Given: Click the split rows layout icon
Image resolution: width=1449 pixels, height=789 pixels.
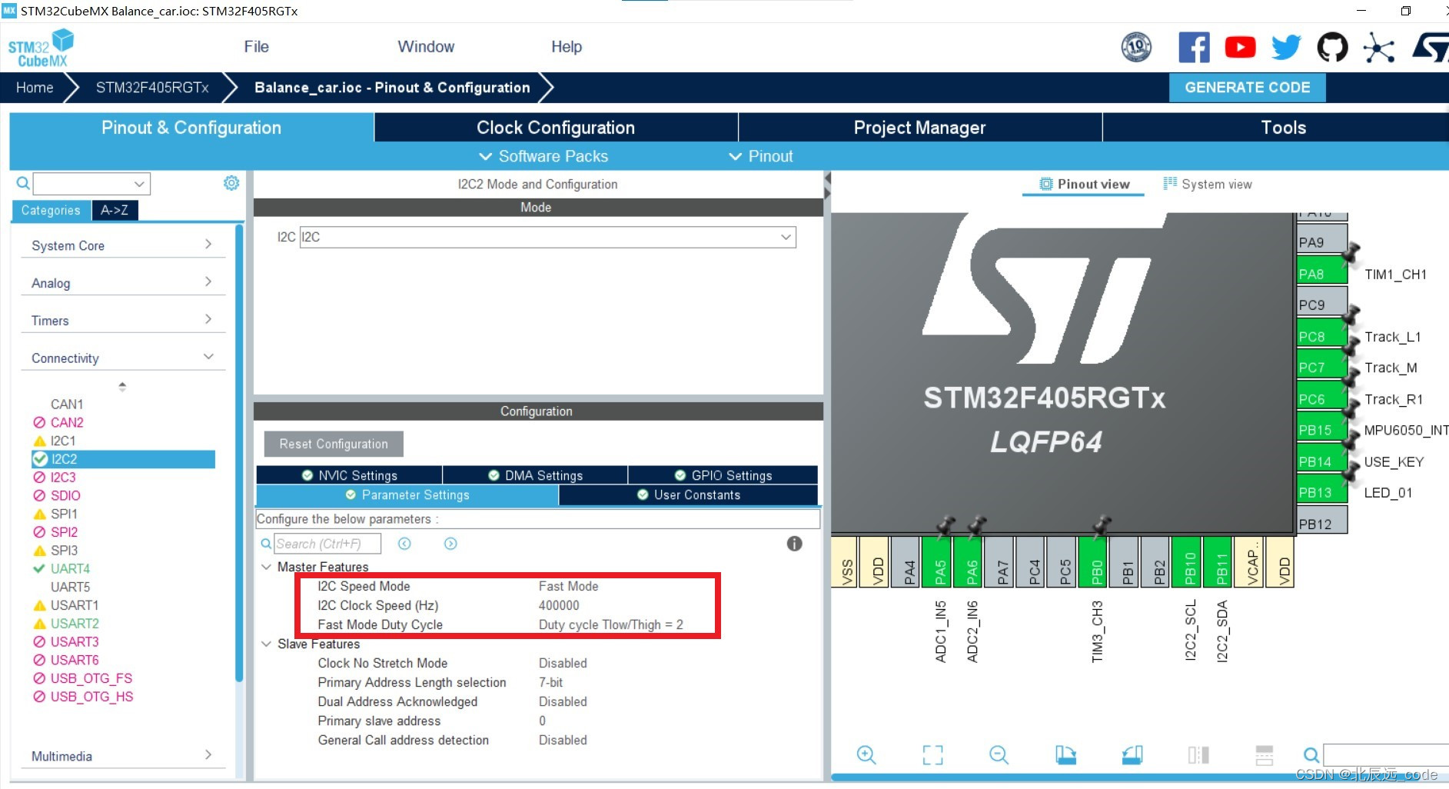Looking at the screenshot, I should (1265, 755).
